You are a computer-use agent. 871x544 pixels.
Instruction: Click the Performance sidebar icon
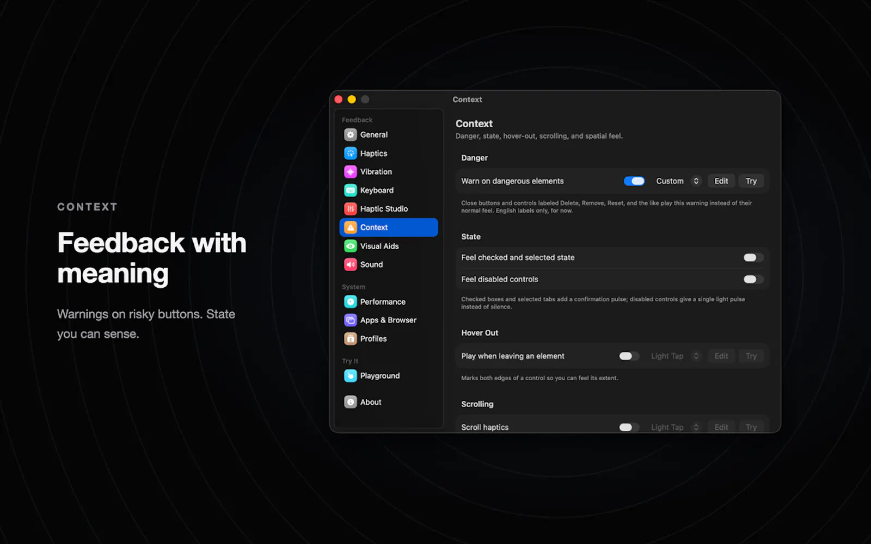coord(351,301)
